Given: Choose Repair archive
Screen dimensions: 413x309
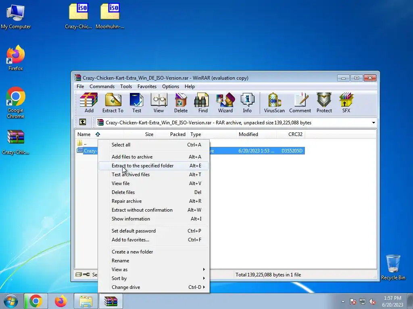Looking at the screenshot, I should [x=154, y=201].
